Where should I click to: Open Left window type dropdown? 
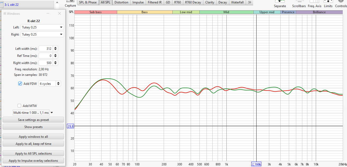[42, 27]
